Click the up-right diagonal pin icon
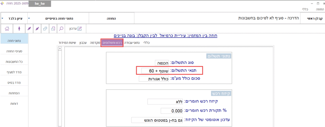This screenshot has width=325, height=127. (29, 29)
